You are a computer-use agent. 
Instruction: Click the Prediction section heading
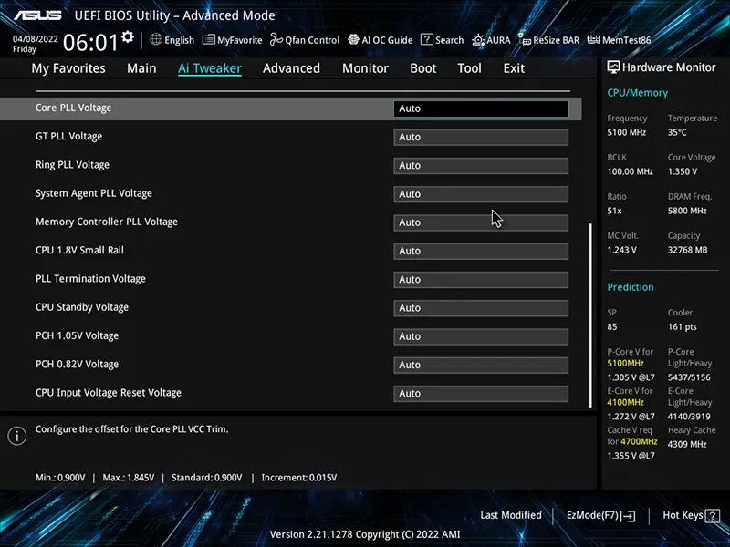[631, 287]
